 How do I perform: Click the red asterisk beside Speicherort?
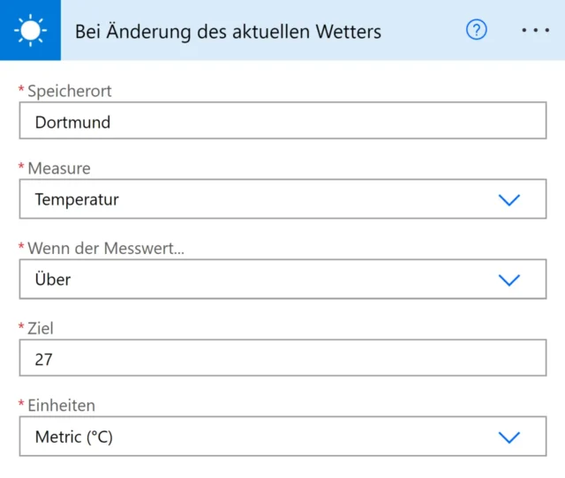[22, 90]
